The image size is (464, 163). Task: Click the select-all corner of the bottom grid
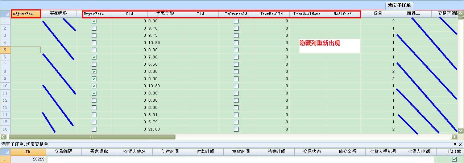(5, 152)
